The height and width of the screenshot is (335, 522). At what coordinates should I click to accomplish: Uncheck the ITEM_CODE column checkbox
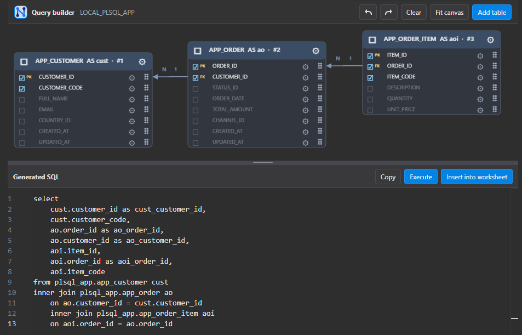coord(370,78)
